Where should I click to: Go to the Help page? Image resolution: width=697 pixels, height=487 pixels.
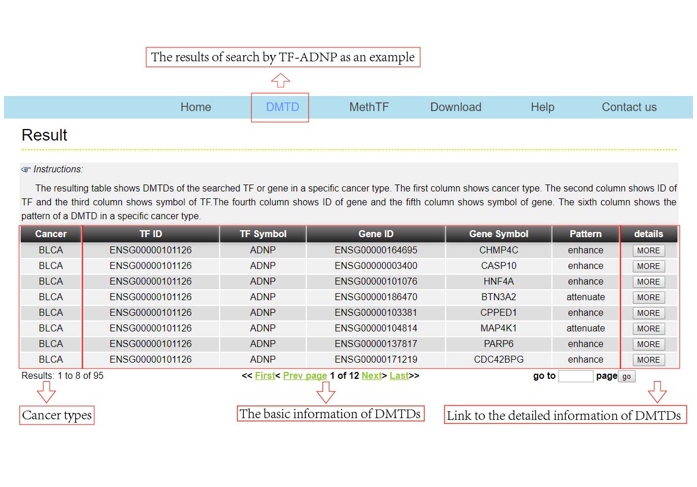pos(542,107)
